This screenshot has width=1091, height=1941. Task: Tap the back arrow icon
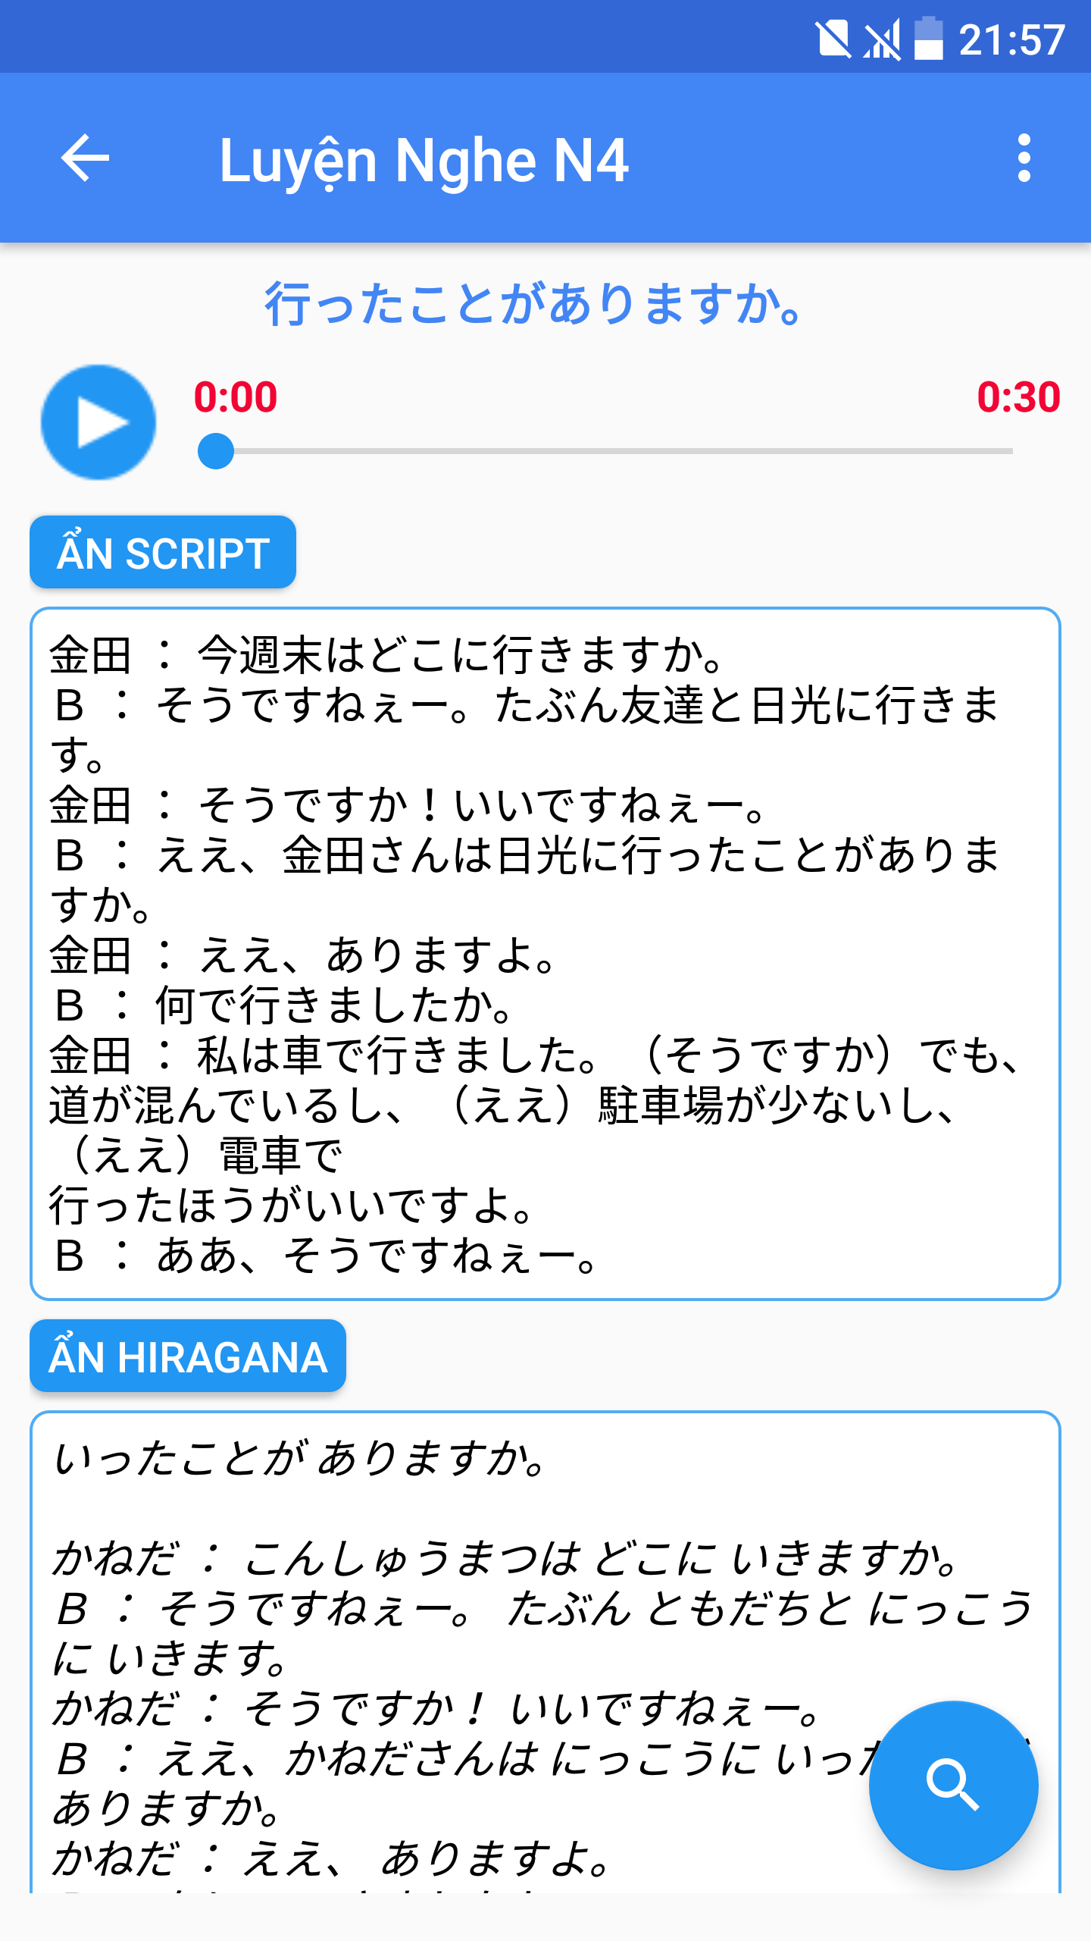pyautogui.click(x=85, y=158)
